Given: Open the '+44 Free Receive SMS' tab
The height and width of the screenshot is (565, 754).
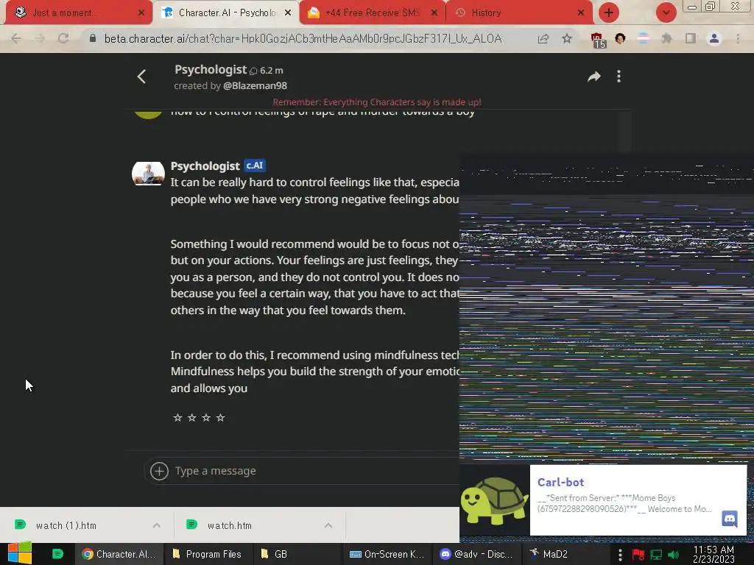Looking at the screenshot, I should pos(372,13).
